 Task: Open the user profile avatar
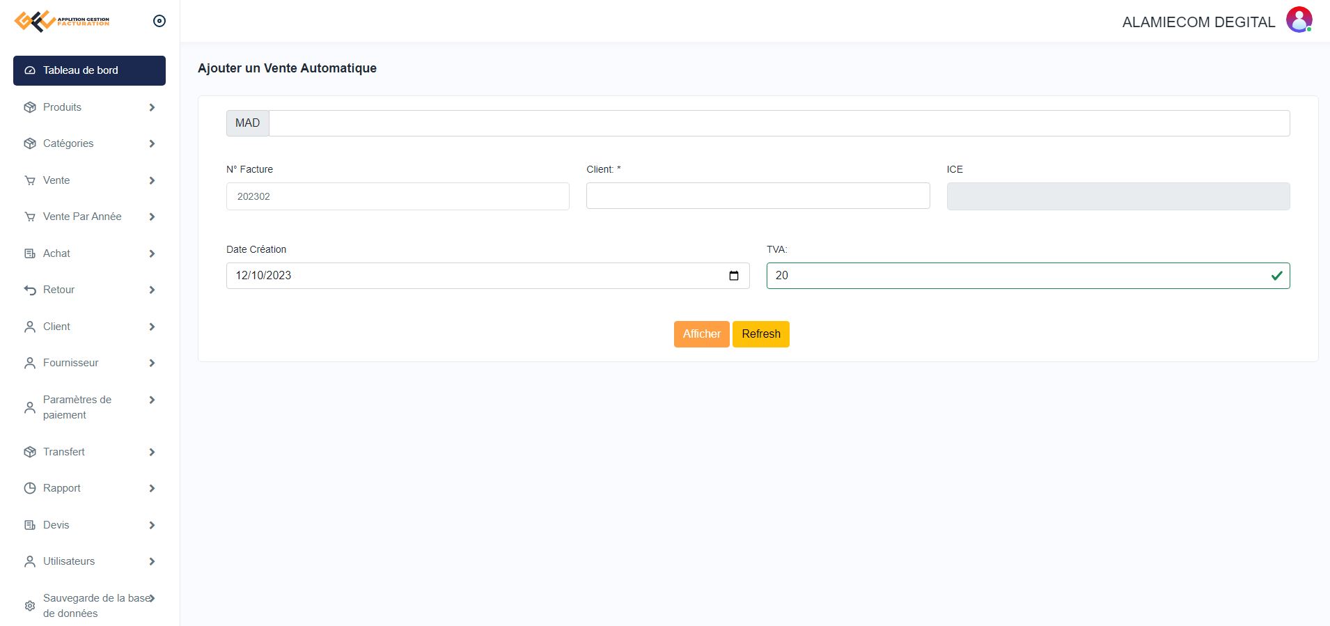point(1299,20)
